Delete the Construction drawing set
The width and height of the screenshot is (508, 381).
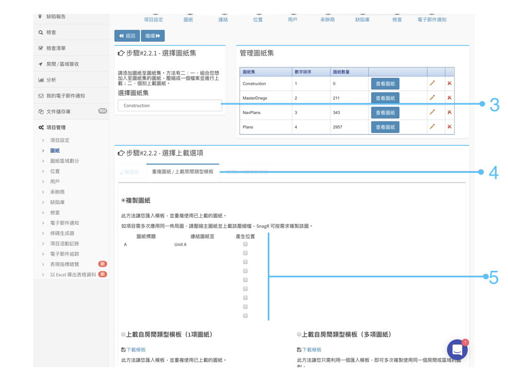449,83
